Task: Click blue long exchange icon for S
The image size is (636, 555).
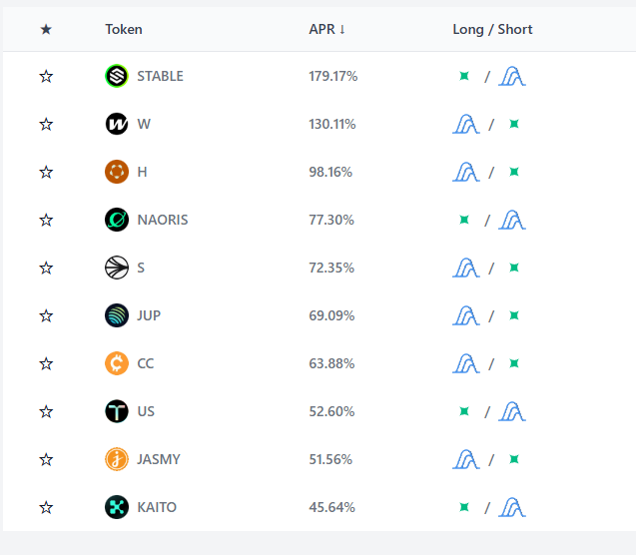Action: pyautogui.click(x=466, y=268)
